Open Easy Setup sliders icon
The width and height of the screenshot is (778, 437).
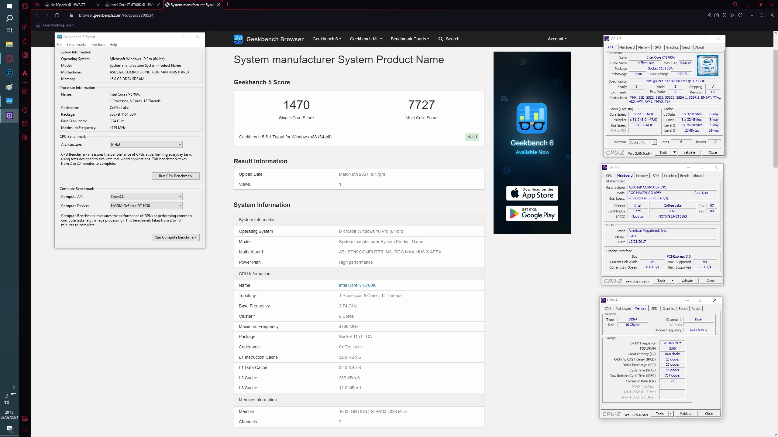[762, 15]
